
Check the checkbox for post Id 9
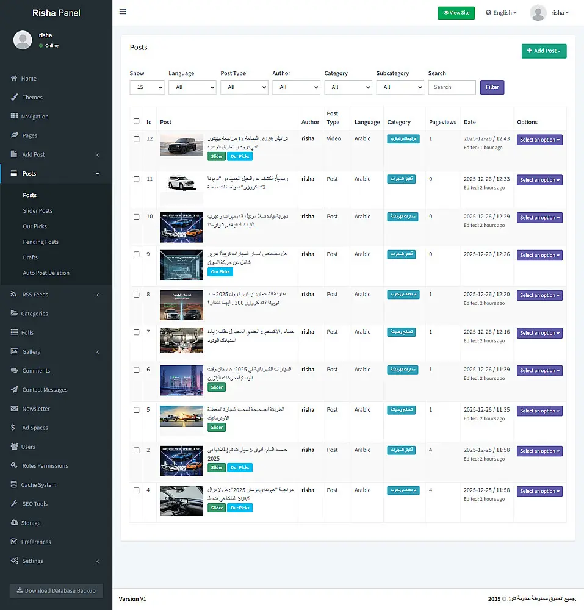136,254
